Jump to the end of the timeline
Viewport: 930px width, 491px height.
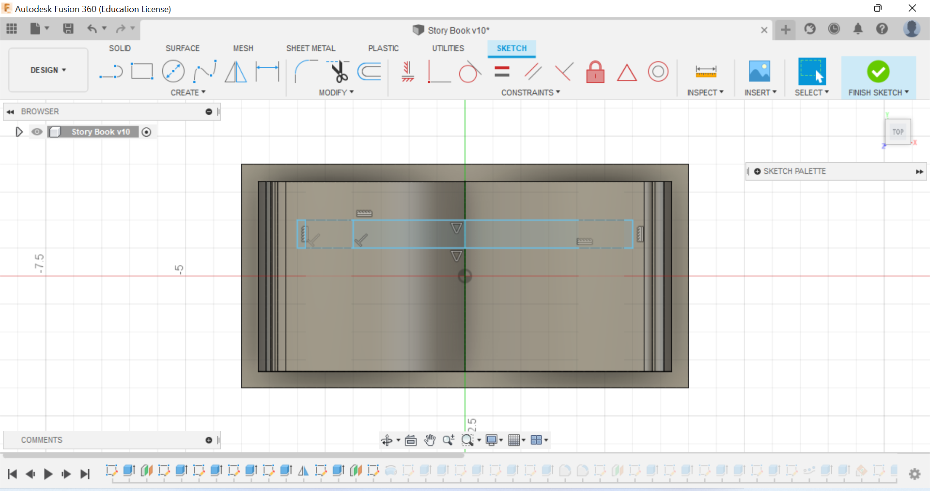(85, 474)
